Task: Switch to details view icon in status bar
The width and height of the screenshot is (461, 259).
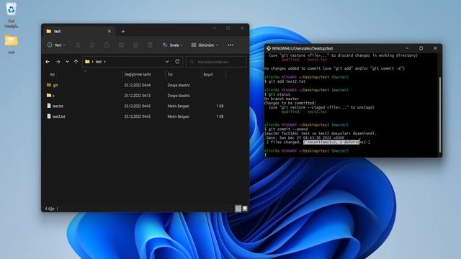Action: 238,209
